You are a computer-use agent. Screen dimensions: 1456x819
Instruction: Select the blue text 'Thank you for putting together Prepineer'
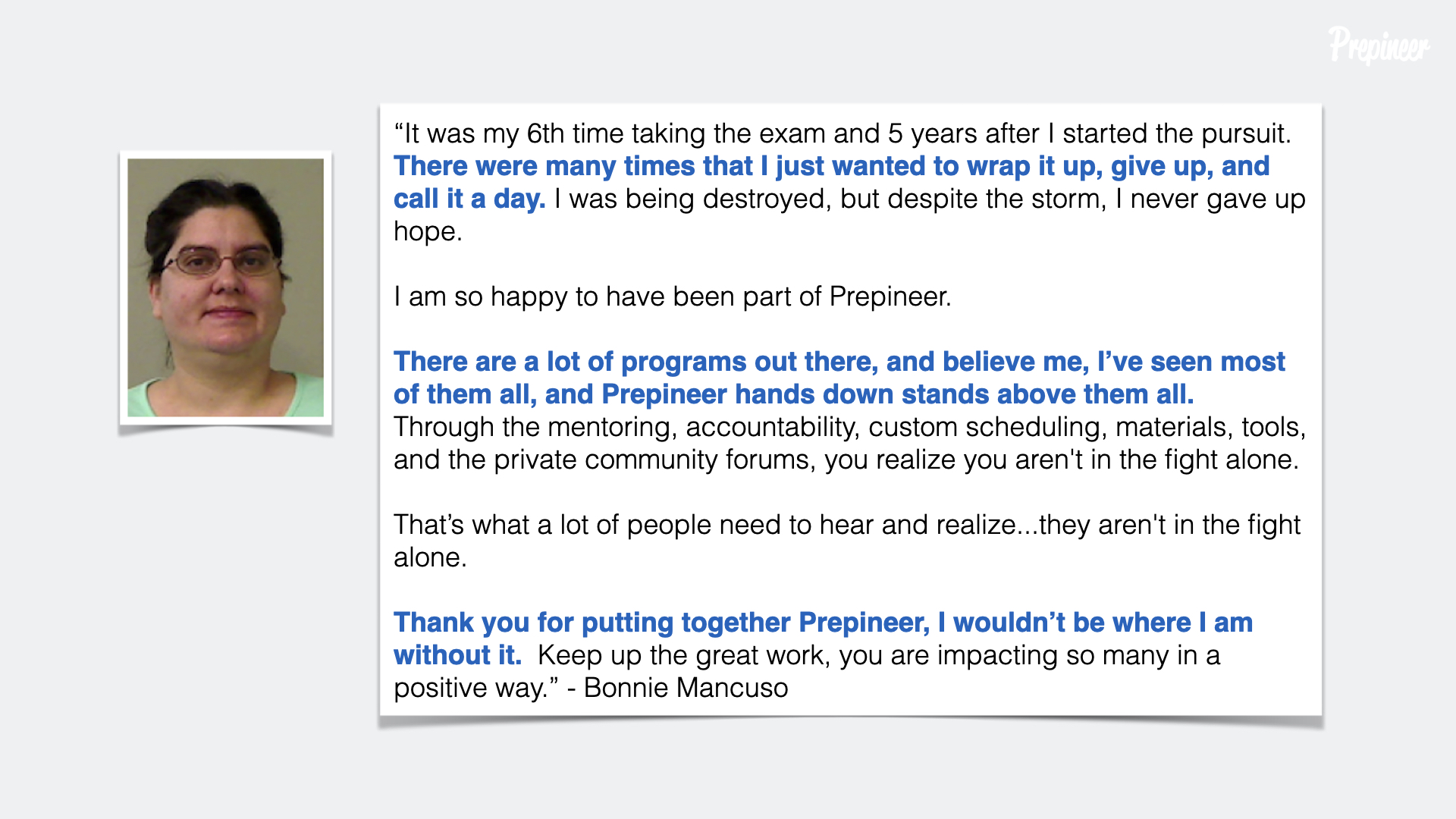[662, 623]
